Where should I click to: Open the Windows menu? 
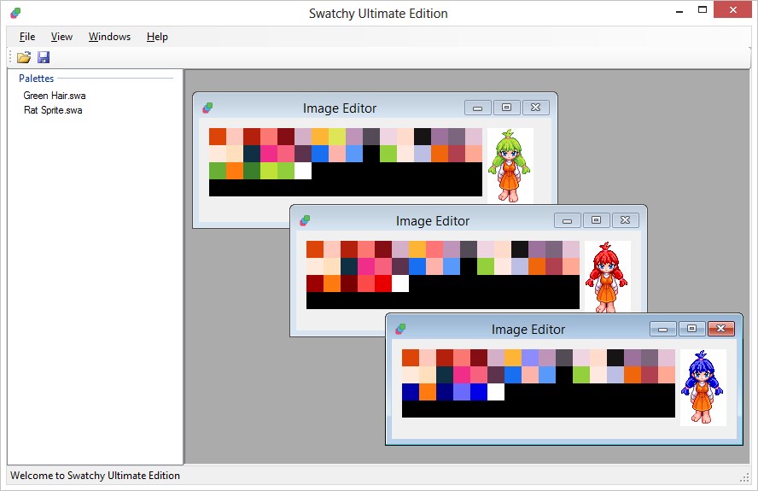[109, 37]
